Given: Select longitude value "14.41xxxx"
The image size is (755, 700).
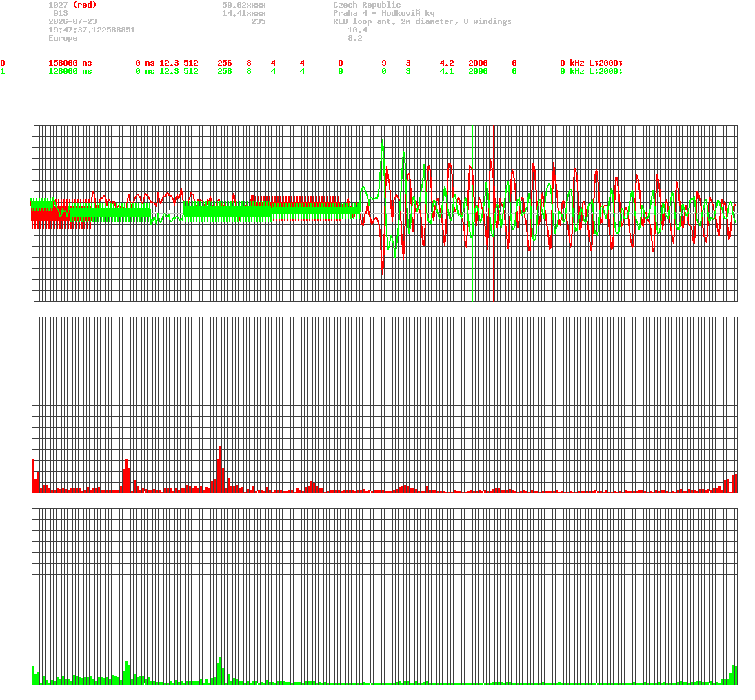Looking at the screenshot, I should tap(243, 13).
